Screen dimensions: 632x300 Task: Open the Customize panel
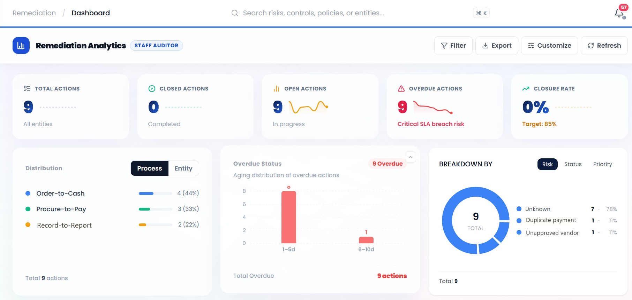tap(549, 46)
